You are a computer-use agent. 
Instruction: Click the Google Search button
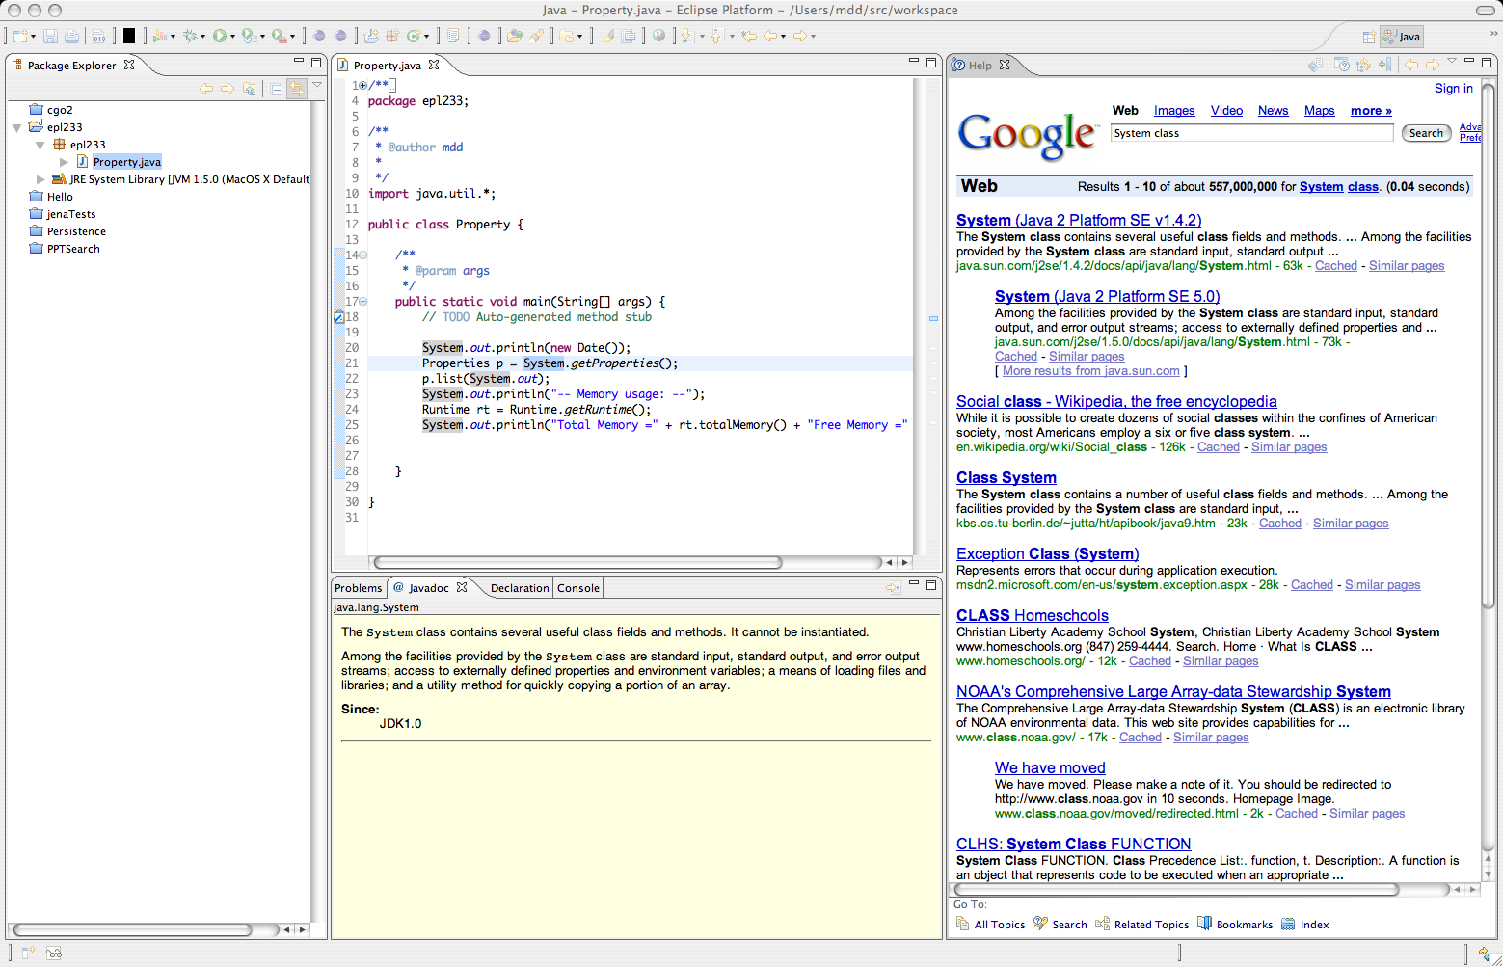1426,133
